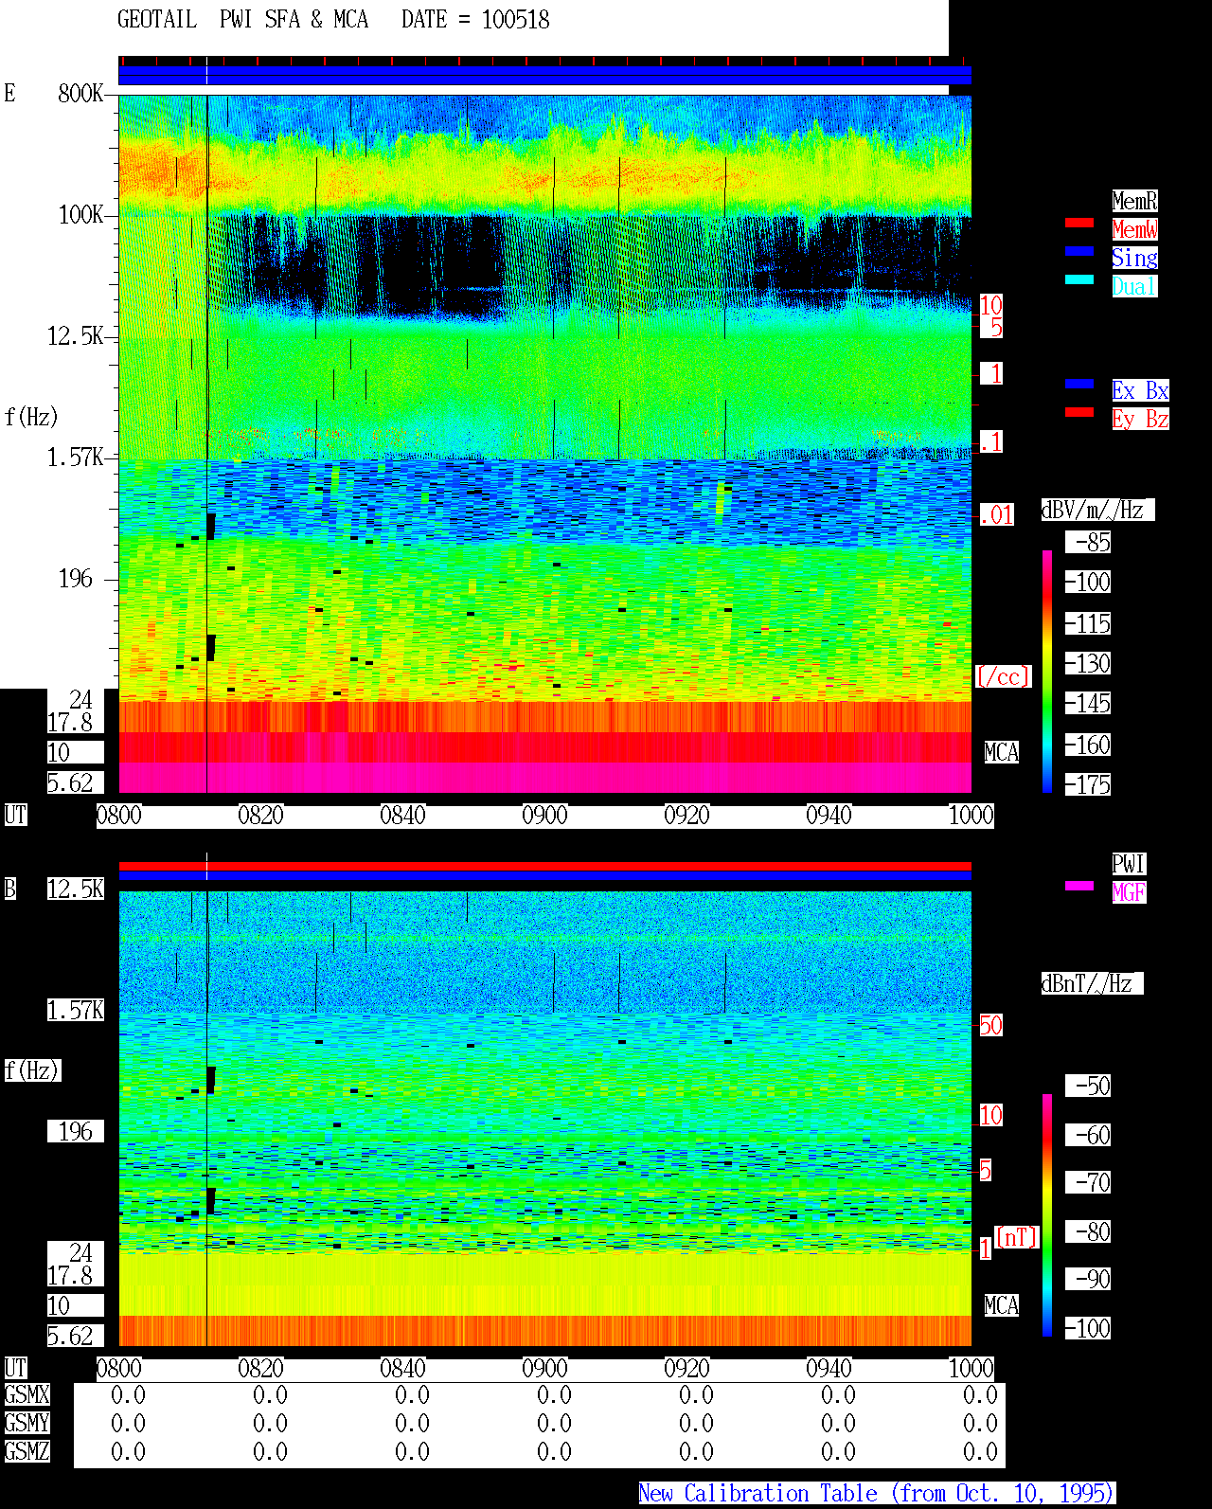Click the dBV/m/√Hz color scale bar
This screenshot has width=1212, height=1509.
point(1047,671)
